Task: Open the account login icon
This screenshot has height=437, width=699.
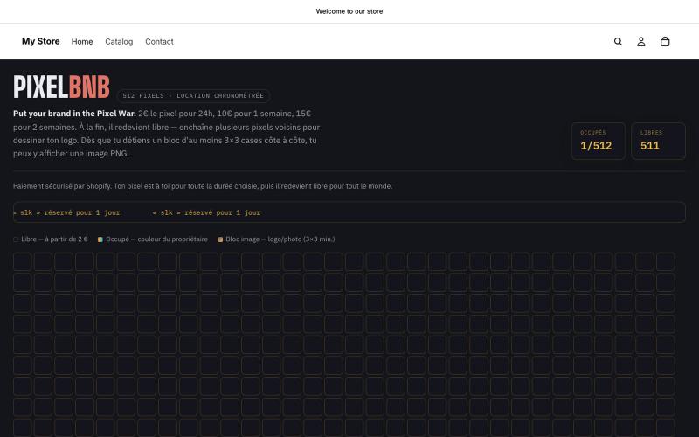Action: (641, 41)
